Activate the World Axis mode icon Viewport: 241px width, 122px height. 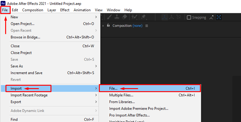coord(172,17)
